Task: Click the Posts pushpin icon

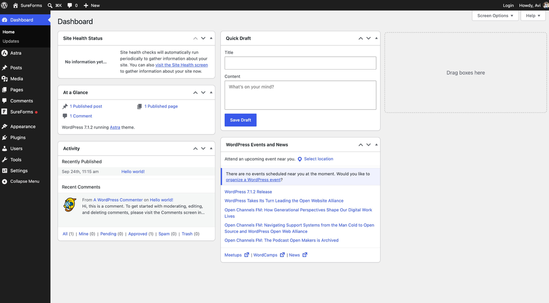Action: point(4,68)
